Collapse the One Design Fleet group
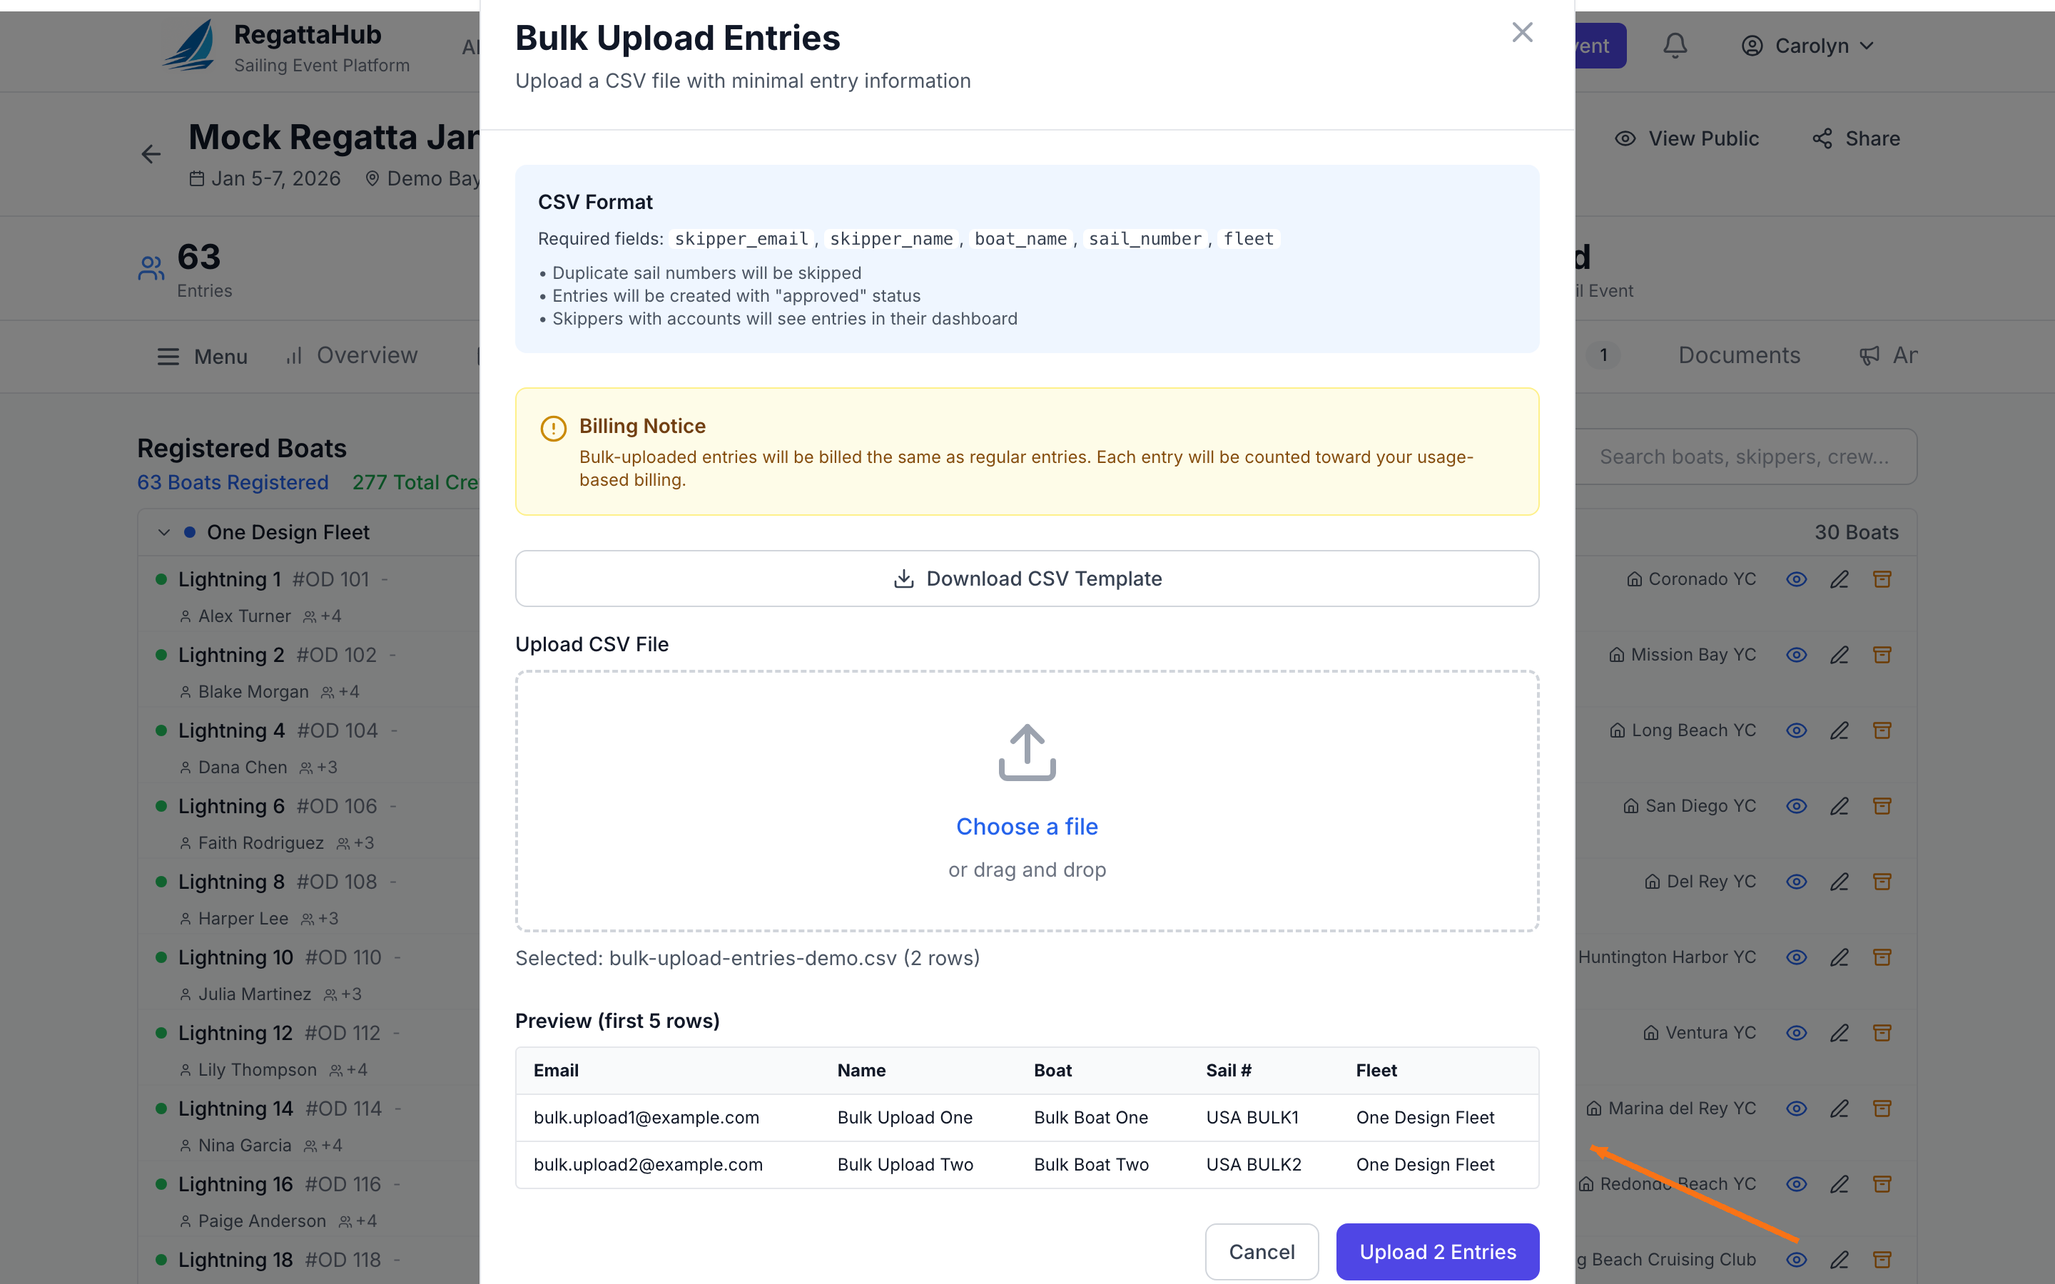This screenshot has height=1284, width=2055. (x=164, y=532)
